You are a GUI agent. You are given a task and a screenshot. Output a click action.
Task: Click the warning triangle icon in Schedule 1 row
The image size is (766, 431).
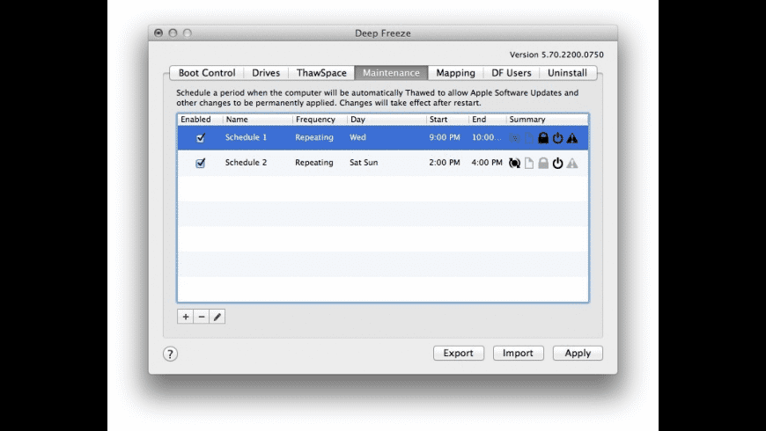click(x=572, y=138)
